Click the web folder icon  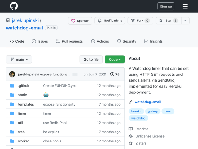pos(12,132)
